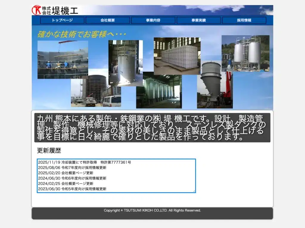Go to the 事業内容 page
The width and height of the screenshot is (305, 228).
(x=153, y=20)
